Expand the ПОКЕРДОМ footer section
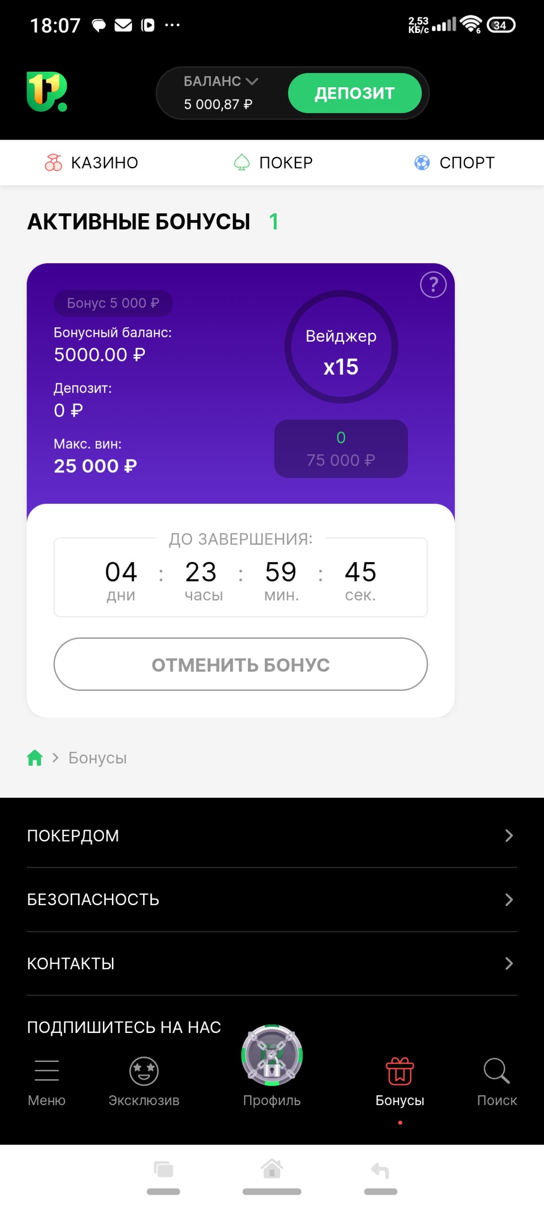This screenshot has height=1208, width=544. coord(272,835)
